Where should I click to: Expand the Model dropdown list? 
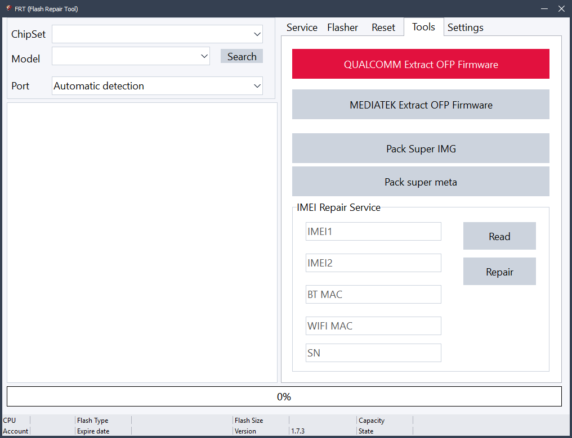[131, 56]
